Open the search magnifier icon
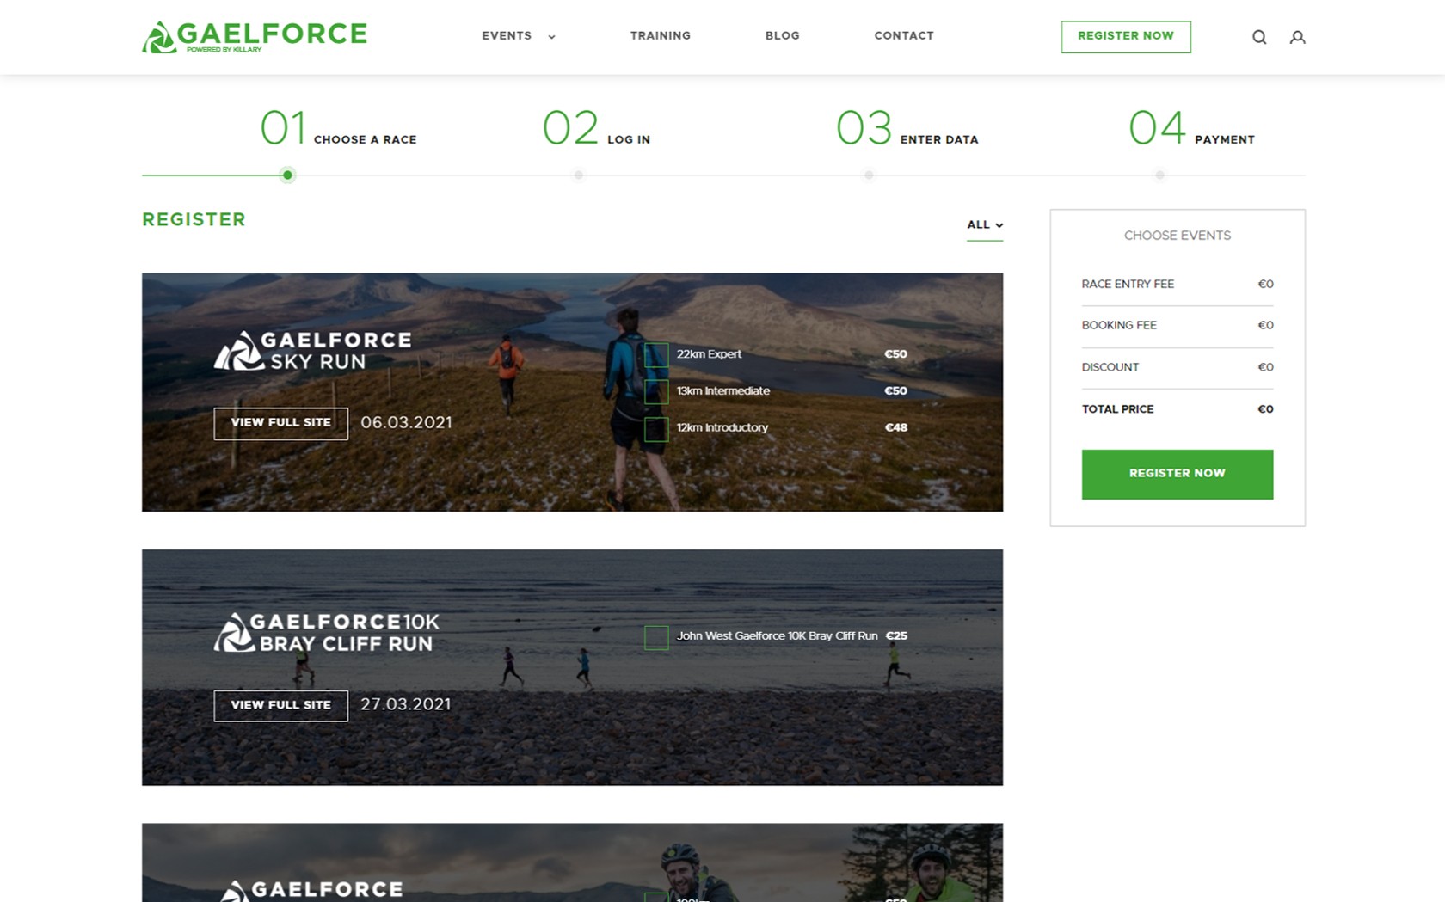Image resolution: width=1445 pixels, height=902 pixels. coord(1258,37)
